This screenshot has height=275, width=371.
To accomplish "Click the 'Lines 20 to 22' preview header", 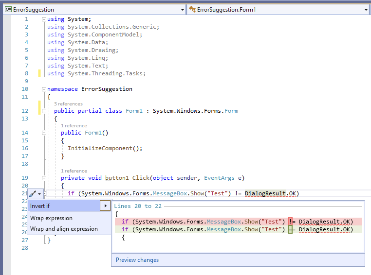I will coord(138,206).
